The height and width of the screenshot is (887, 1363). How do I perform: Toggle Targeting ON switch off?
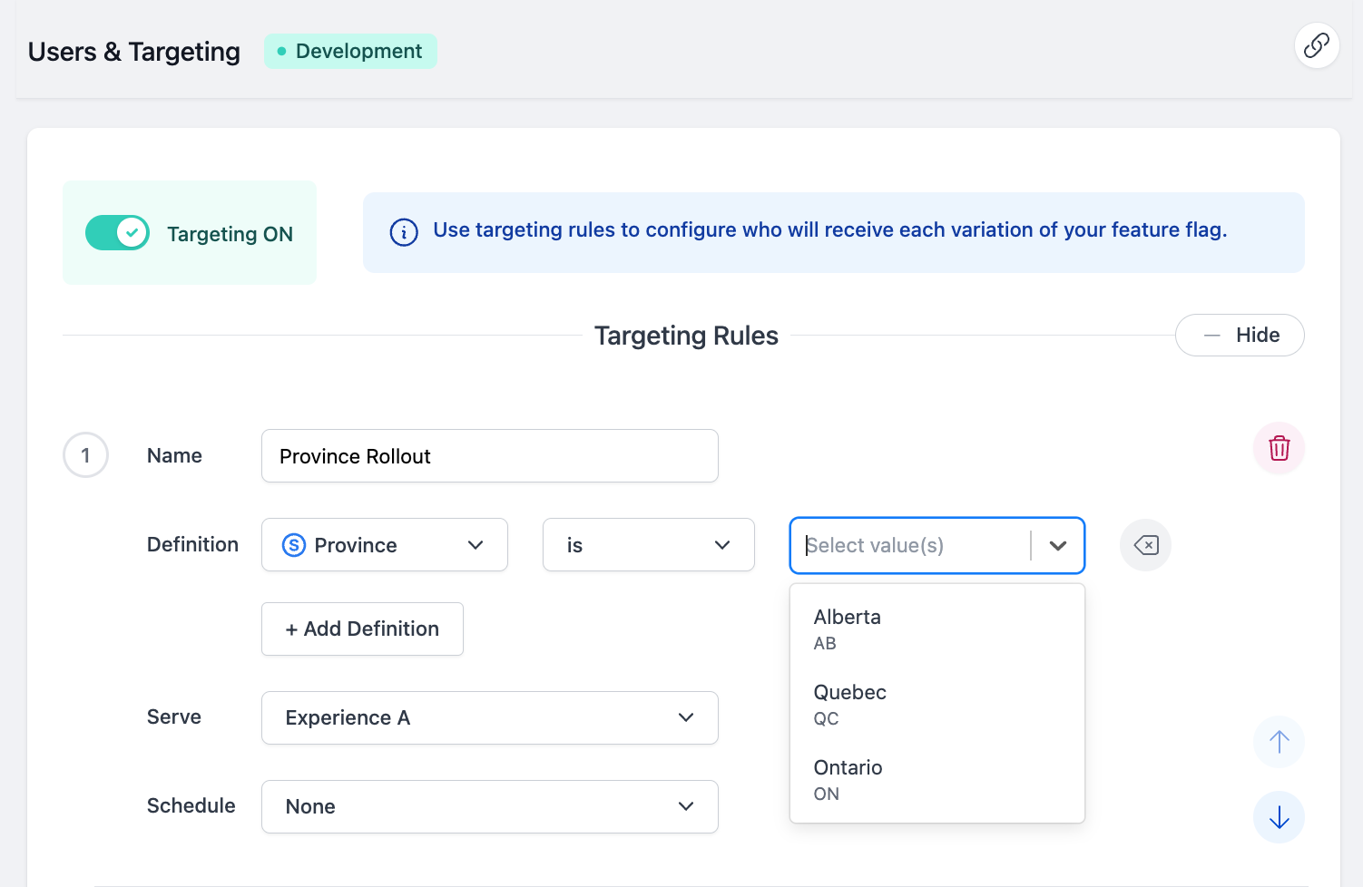point(117,232)
